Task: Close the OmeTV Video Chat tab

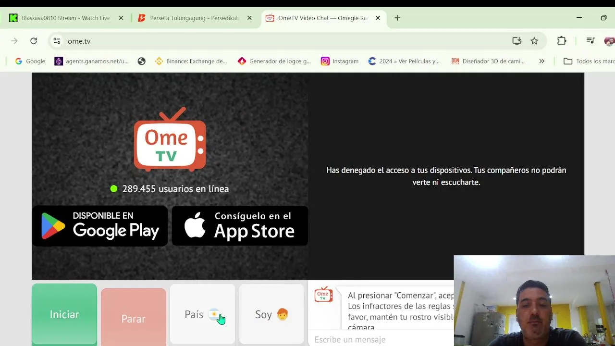Action: click(x=378, y=18)
